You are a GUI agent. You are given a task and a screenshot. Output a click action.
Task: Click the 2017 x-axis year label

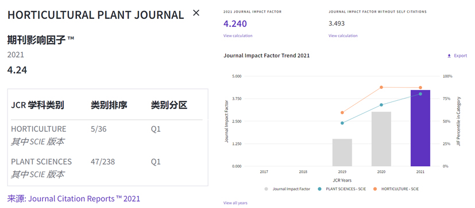click(264, 172)
